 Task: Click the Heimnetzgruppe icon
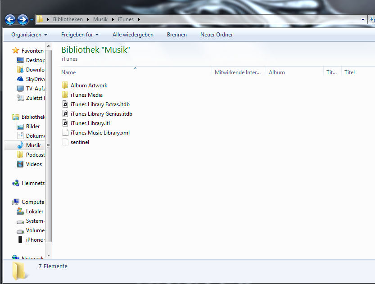click(16, 183)
